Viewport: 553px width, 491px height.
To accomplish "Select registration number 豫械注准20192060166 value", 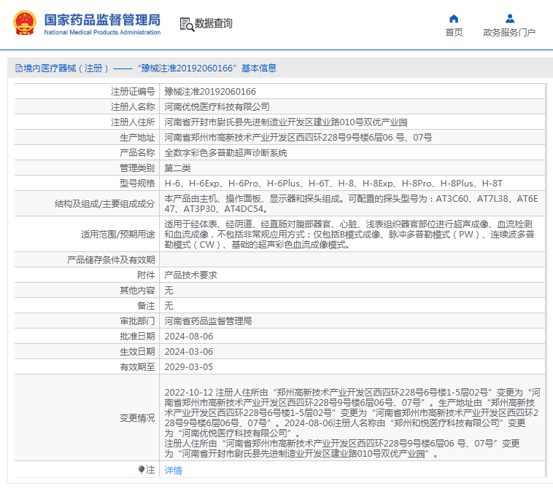I will tap(210, 92).
